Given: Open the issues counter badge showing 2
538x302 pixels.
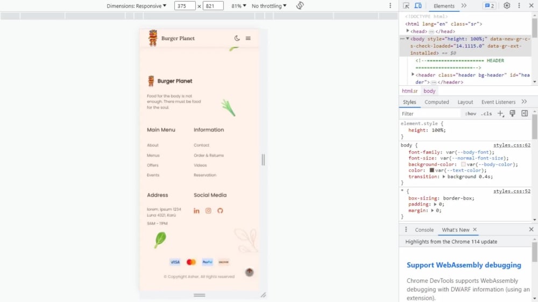Looking at the screenshot, I should 489,6.
